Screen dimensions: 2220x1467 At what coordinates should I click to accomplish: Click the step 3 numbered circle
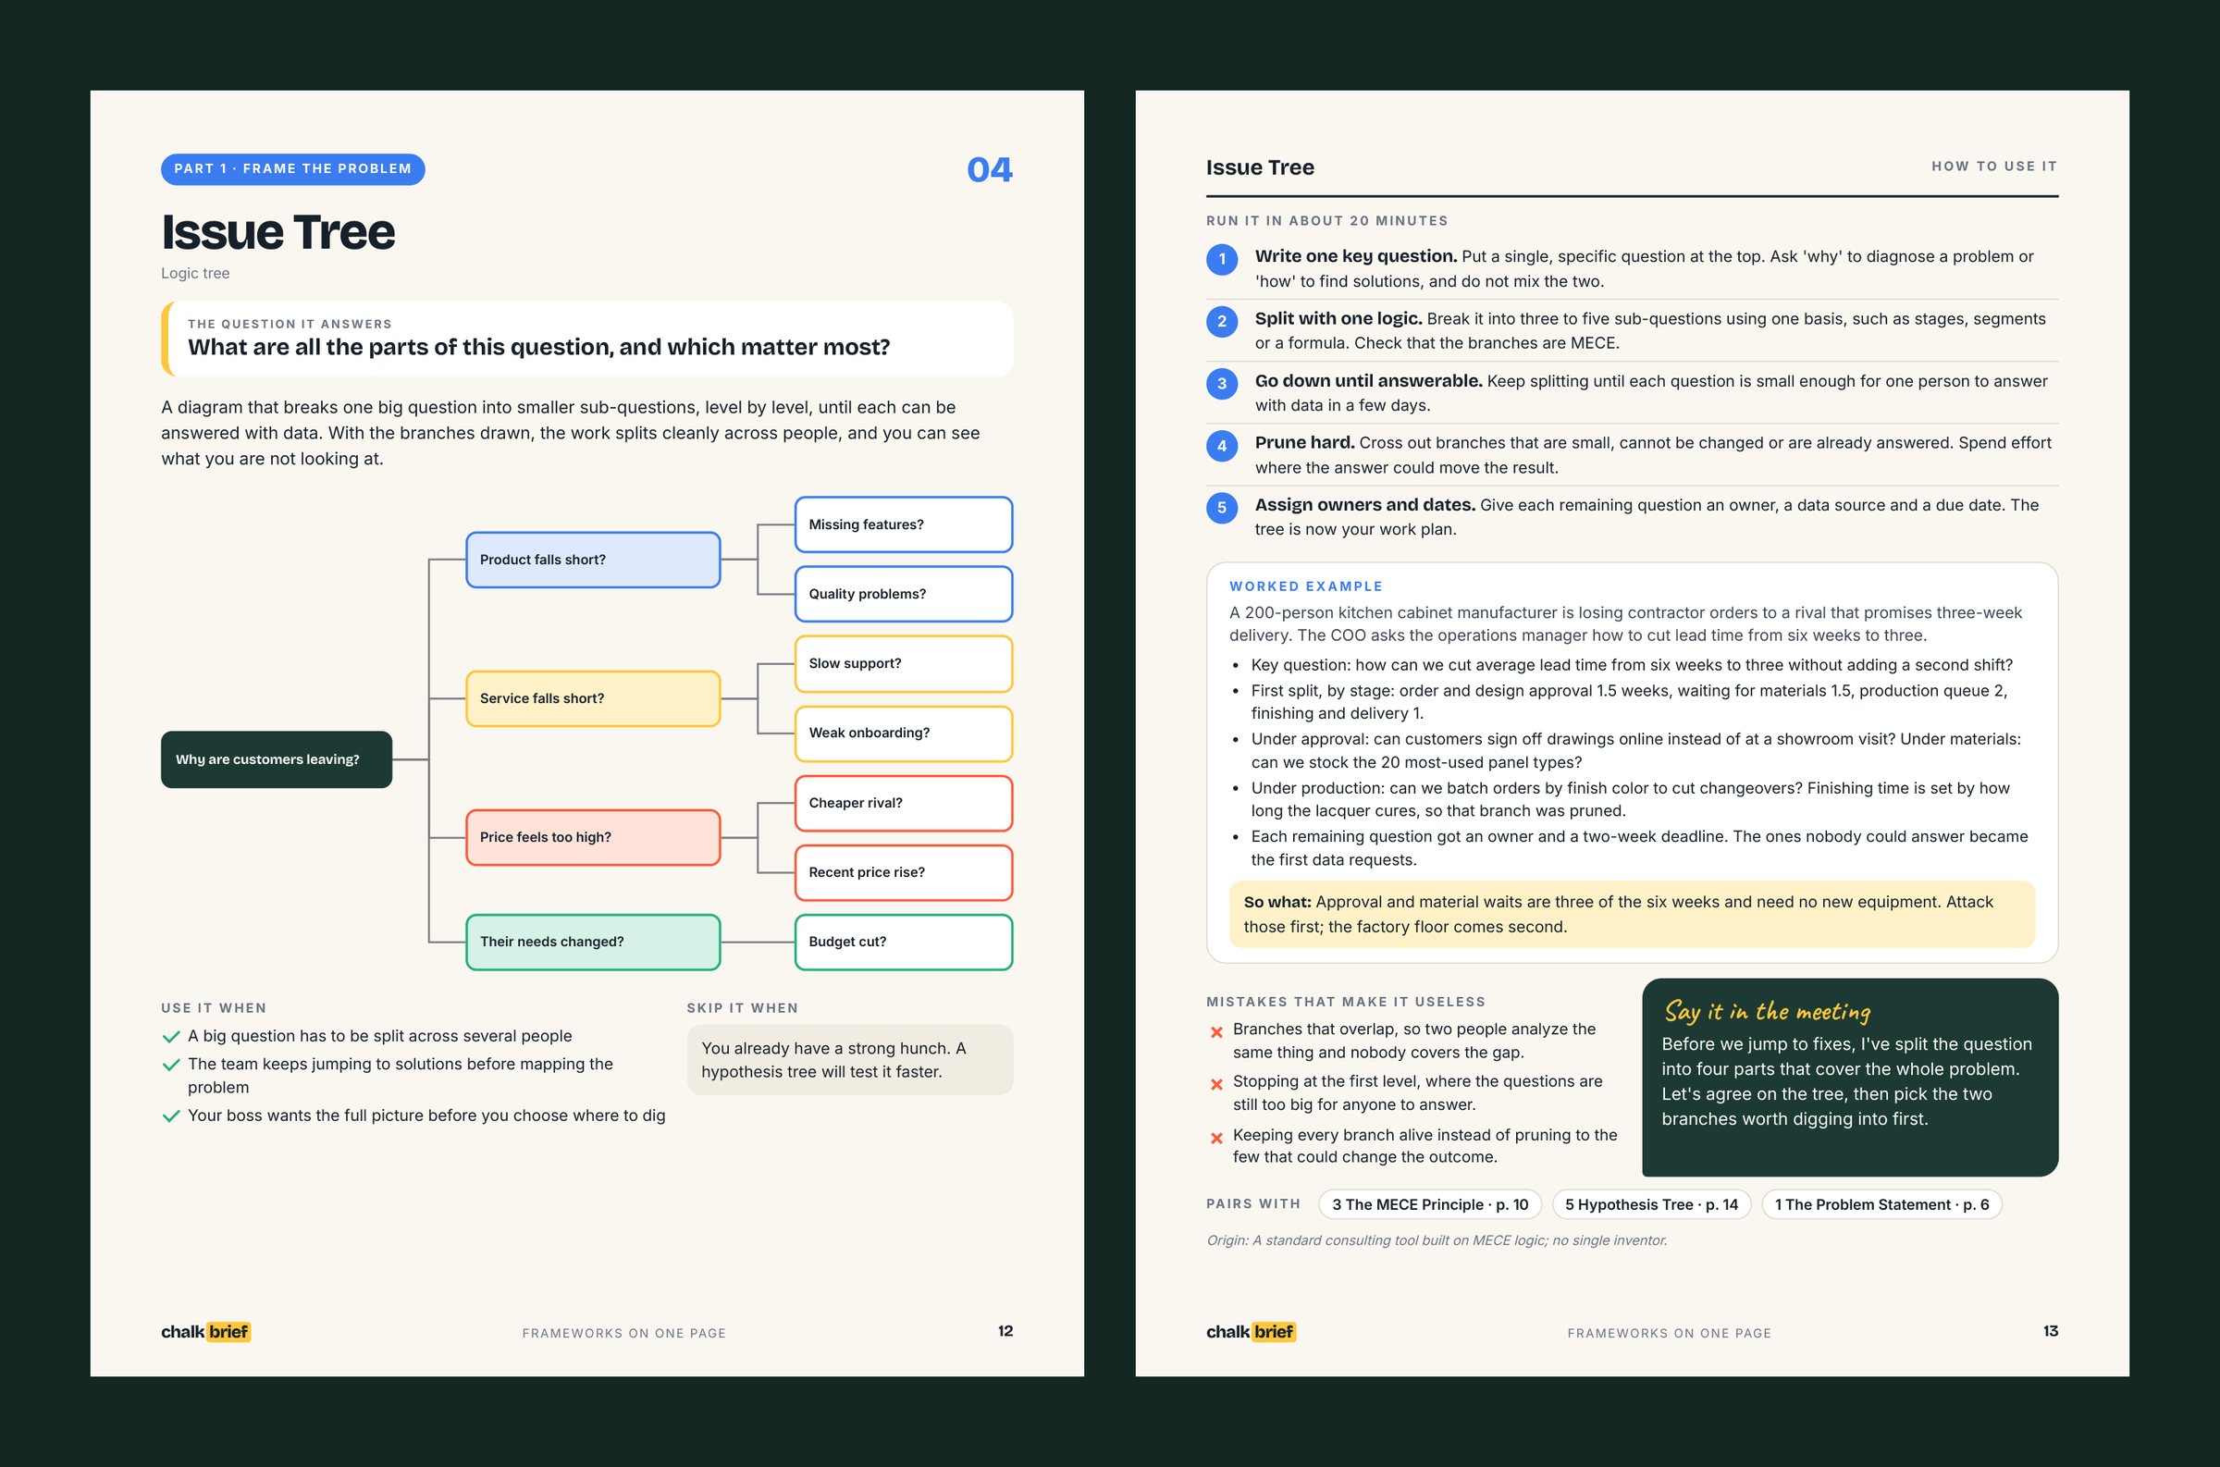(1222, 384)
